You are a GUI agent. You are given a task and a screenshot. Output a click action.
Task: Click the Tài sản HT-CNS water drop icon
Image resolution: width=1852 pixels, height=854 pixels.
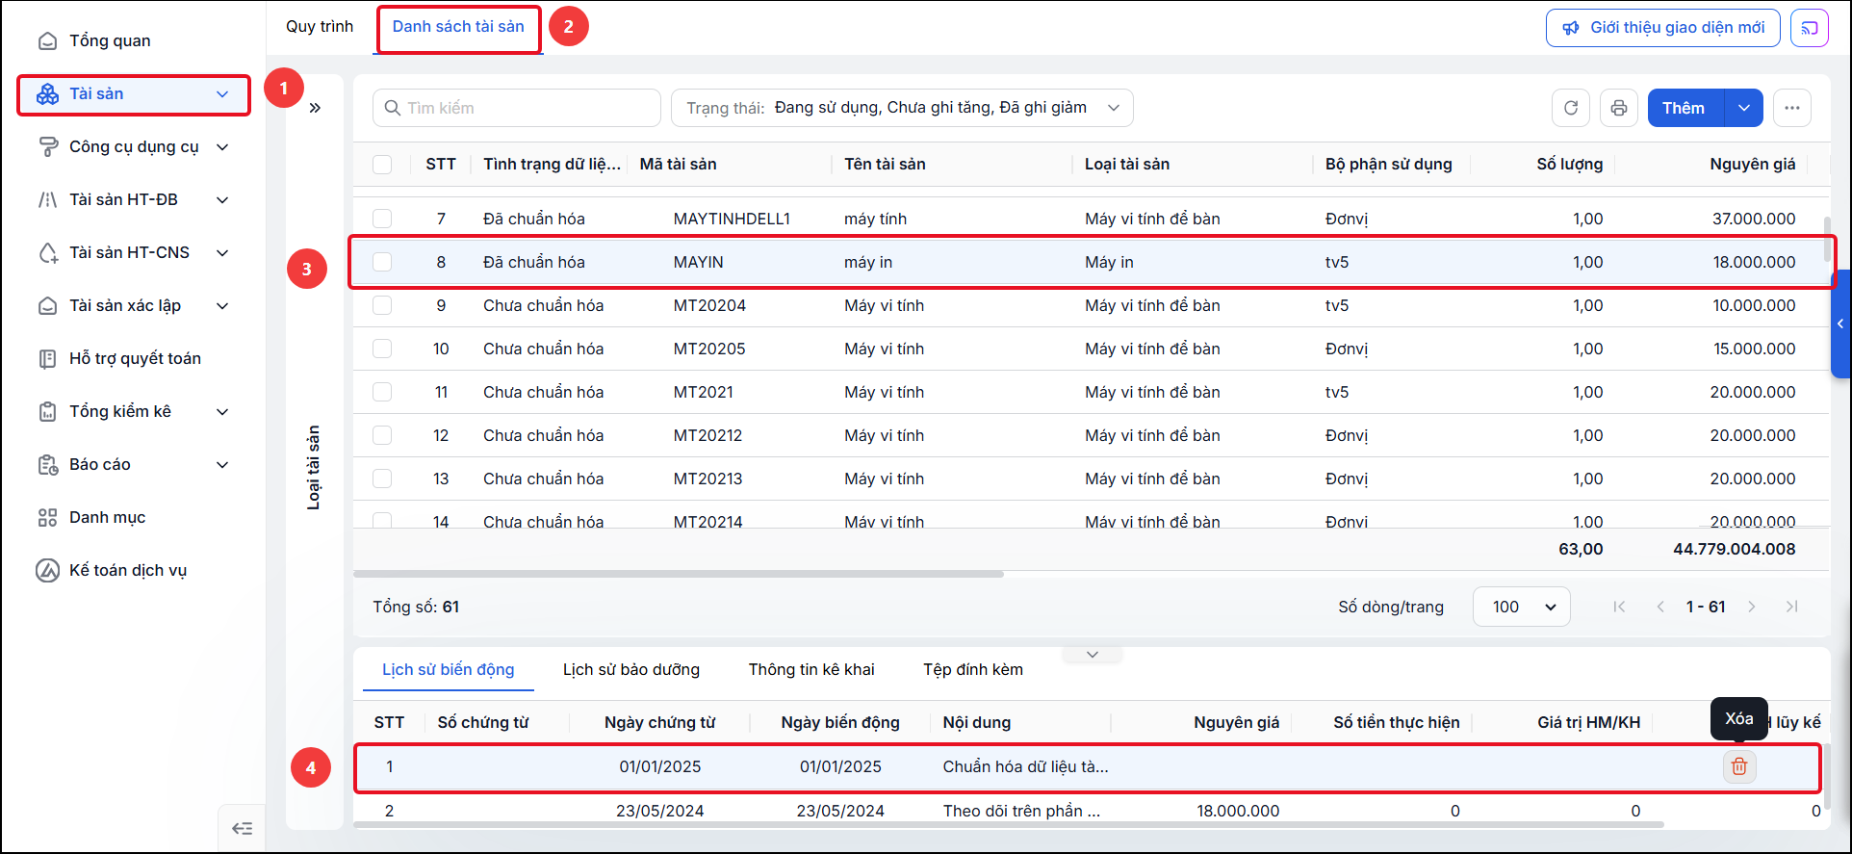pyautogui.click(x=47, y=253)
